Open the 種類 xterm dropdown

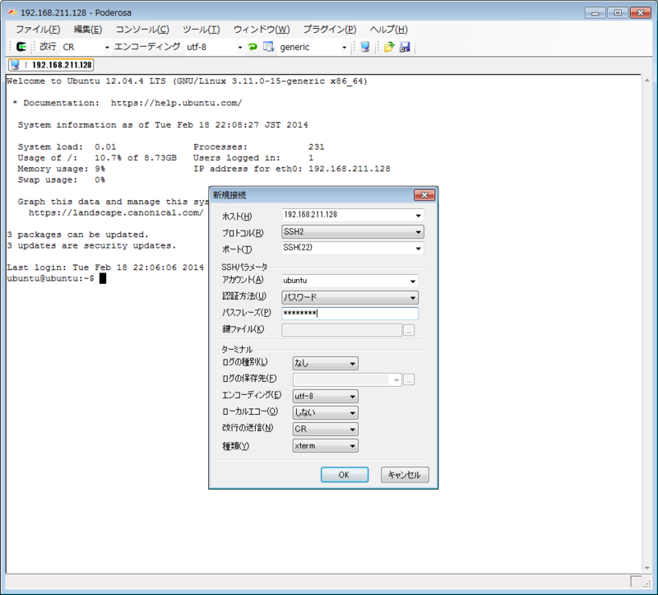coord(353,446)
